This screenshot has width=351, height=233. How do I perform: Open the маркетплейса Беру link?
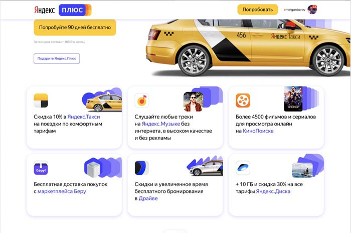pos(62,191)
